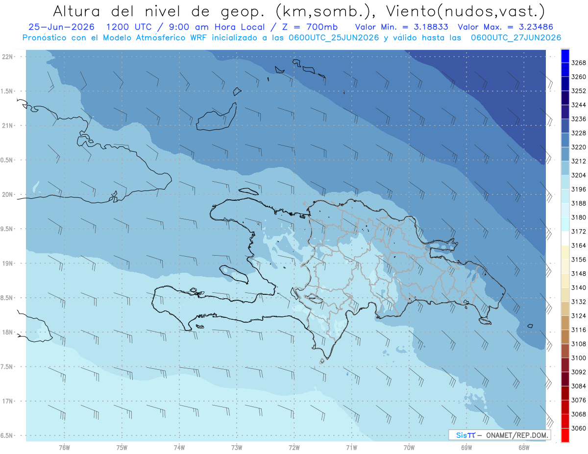Click the '3260' colorbar value
Image resolution: width=588 pixels, height=454 pixels.
tap(579, 77)
